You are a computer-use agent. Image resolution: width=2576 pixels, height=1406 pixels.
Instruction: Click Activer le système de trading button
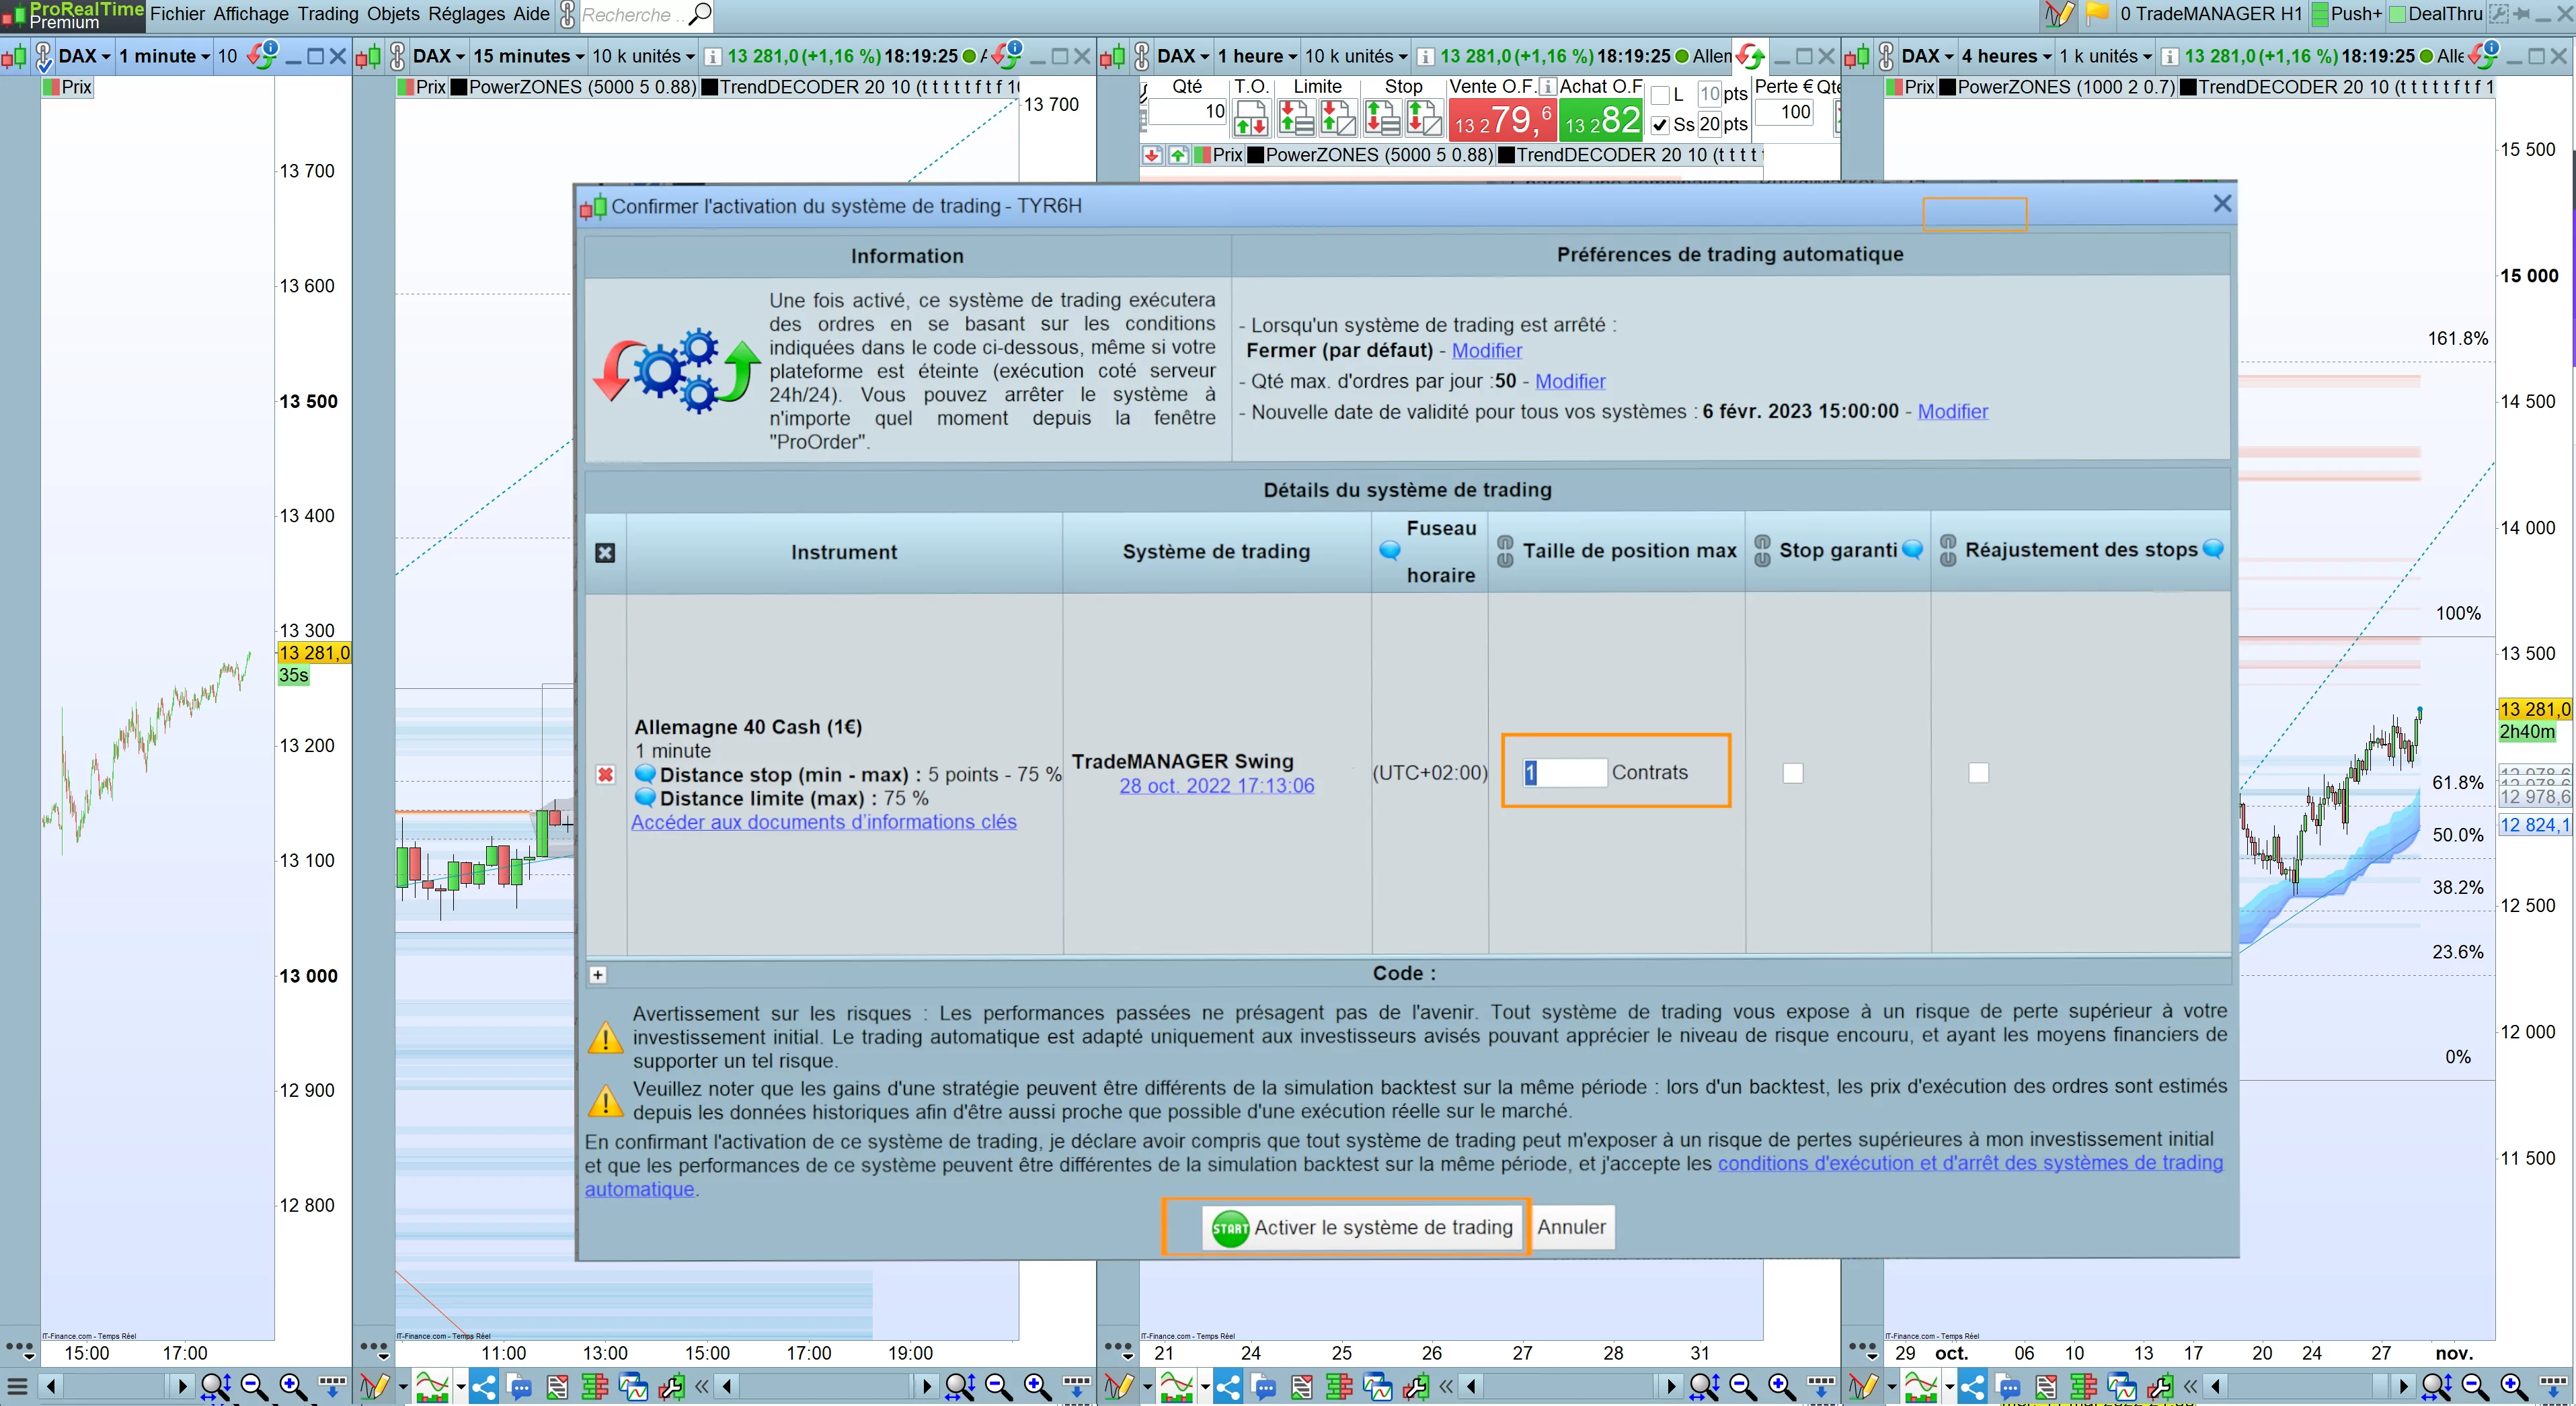tap(1361, 1227)
